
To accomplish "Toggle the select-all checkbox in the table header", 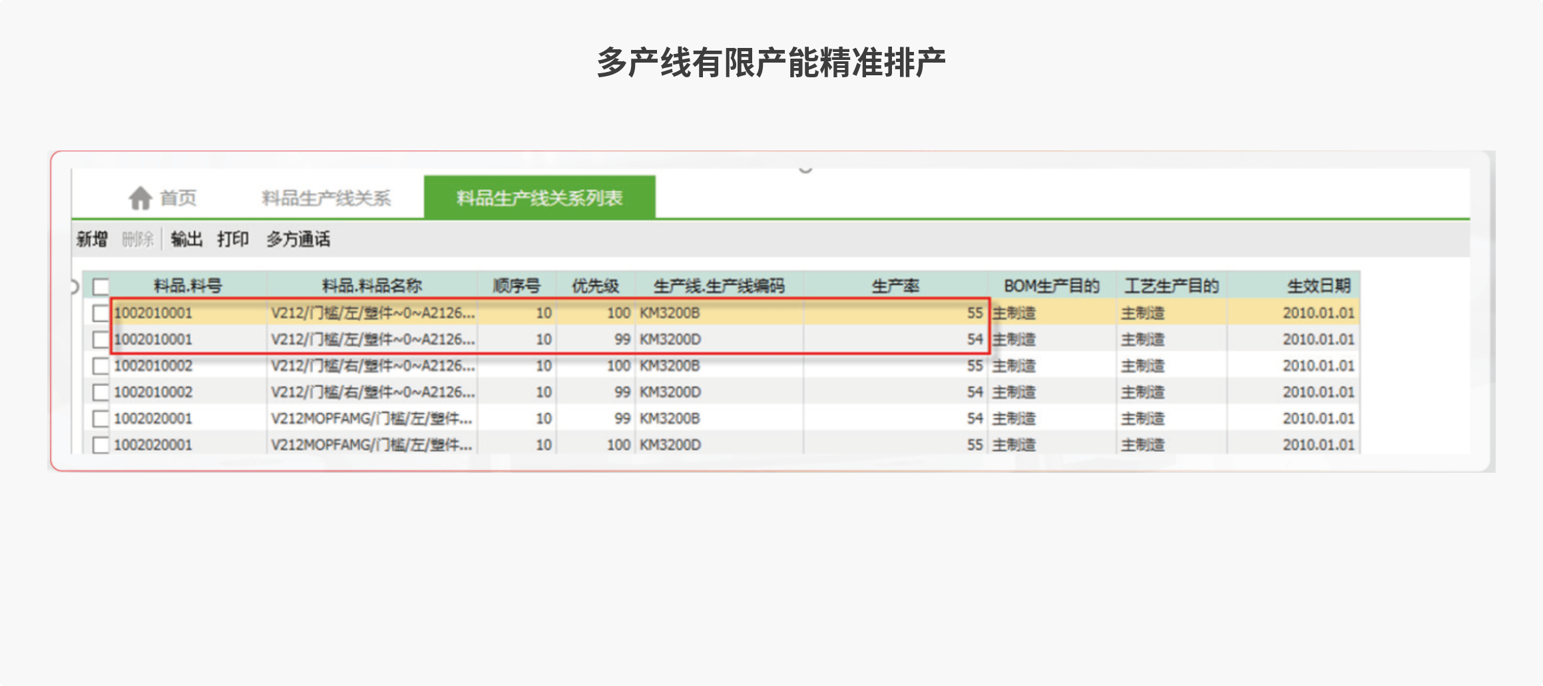I will [101, 286].
